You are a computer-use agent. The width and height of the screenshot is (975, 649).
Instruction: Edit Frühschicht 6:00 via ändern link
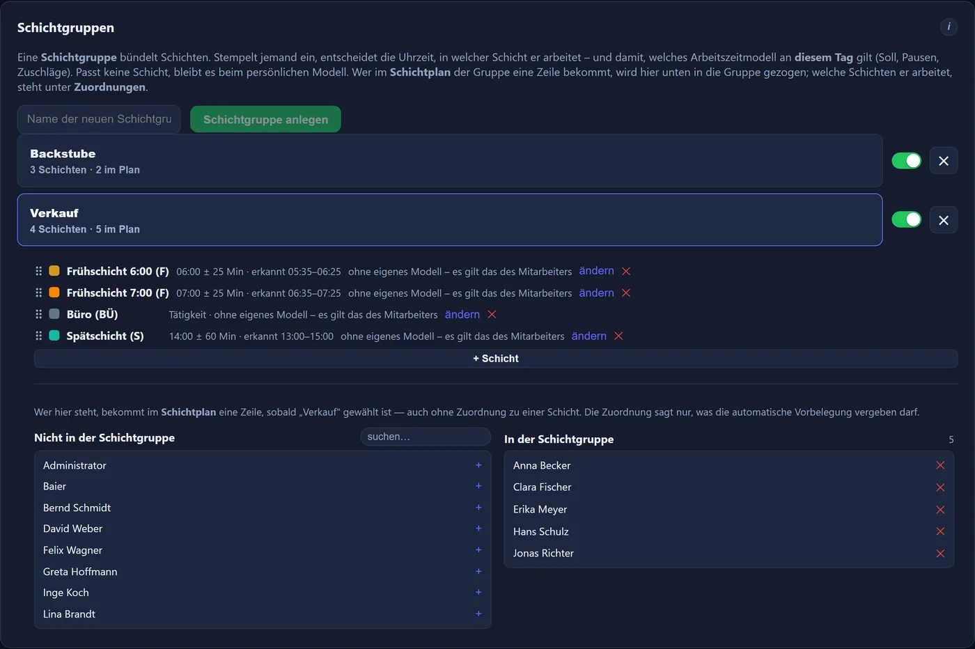pos(597,271)
